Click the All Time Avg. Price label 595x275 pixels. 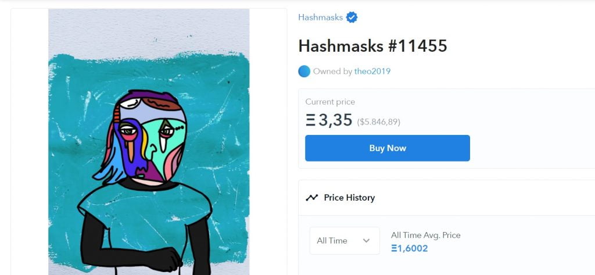coord(425,235)
